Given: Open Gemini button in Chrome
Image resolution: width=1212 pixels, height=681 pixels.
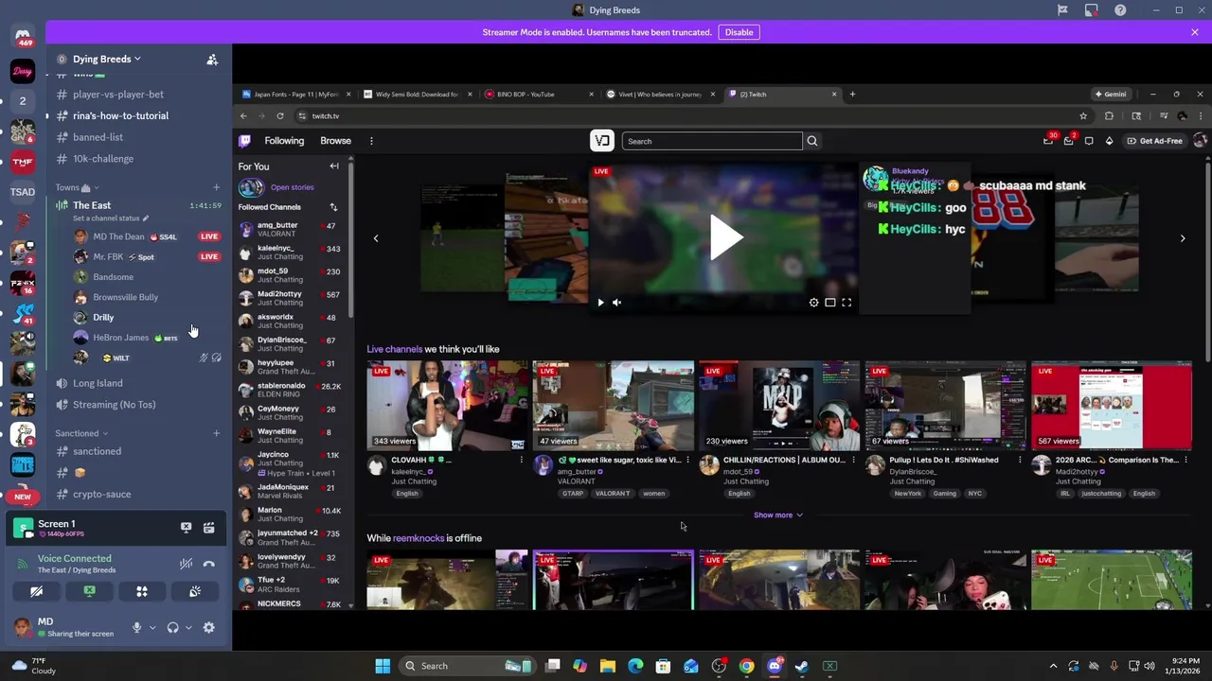Looking at the screenshot, I should 1111,94.
